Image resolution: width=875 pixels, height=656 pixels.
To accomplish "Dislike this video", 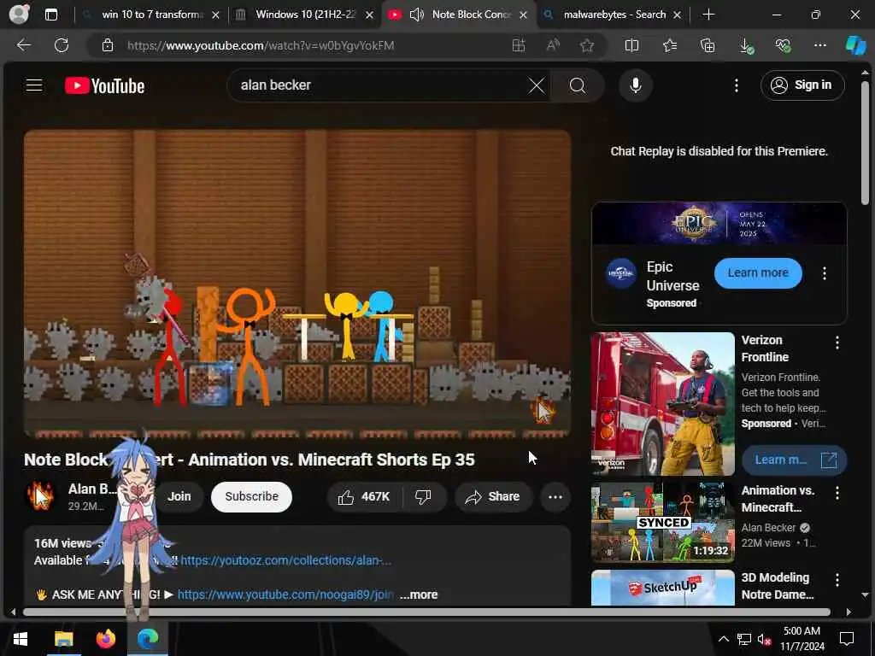I will [424, 496].
